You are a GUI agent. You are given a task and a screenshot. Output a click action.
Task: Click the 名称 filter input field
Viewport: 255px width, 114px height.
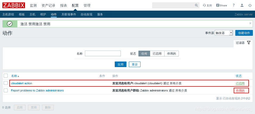pos(103,54)
